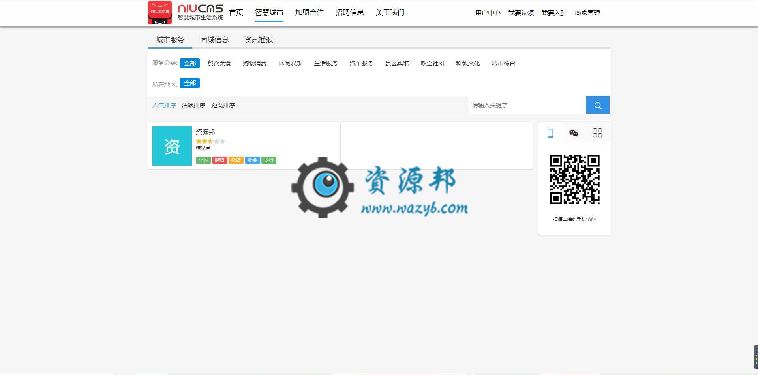Click the blue search magnifier icon
Image resolution: width=758 pixels, height=375 pixels.
[x=597, y=105]
